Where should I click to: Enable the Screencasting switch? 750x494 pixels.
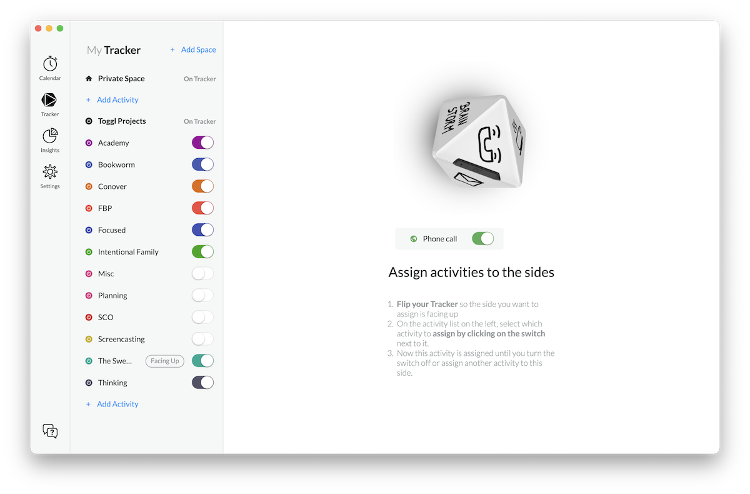pyautogui.click(x=202, y=339)
